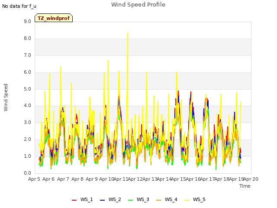Click the 2.0 y-axis tick label
Image resolution: width=277 pixels, height=208 pixels.
click(x=27, y=140)
